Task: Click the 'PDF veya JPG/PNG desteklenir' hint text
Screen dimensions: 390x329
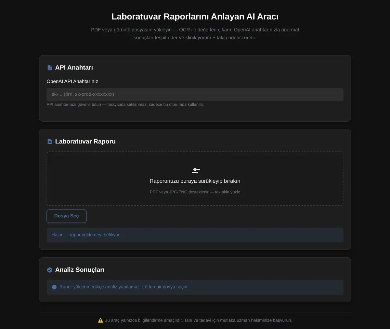Action: pyautogui.click(x=195, y=192)
